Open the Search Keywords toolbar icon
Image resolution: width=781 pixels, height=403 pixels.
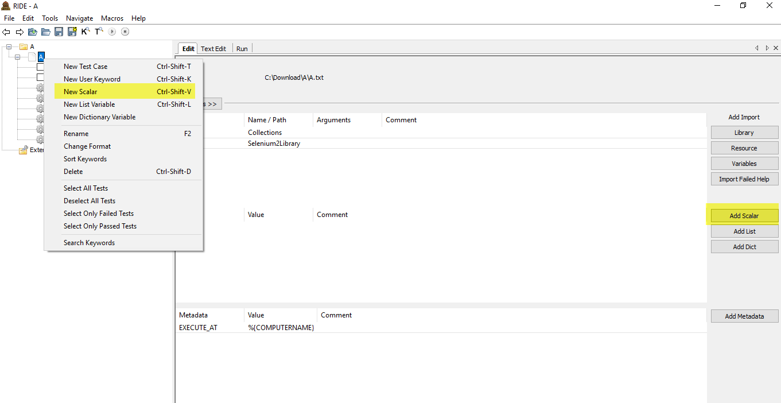[x=85, y=32]
